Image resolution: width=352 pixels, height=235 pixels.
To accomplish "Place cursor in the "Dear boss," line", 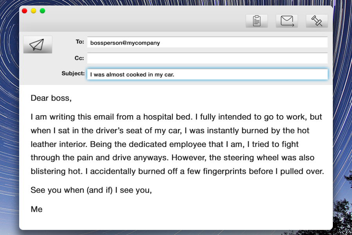I will click(x=51, y=98).
